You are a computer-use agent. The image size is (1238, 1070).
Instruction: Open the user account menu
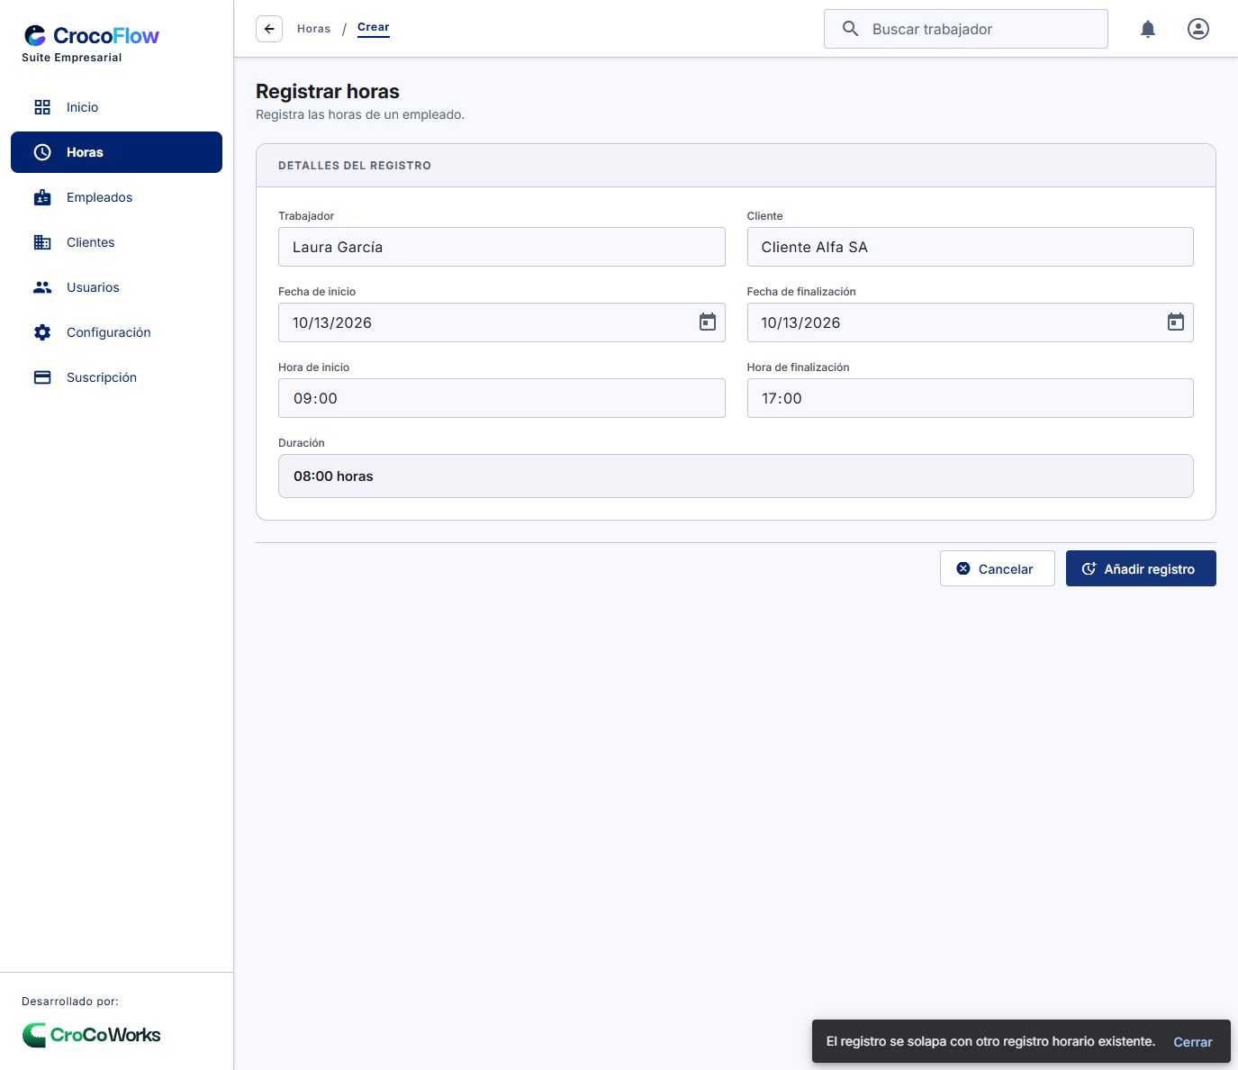tap(1198, 29)
